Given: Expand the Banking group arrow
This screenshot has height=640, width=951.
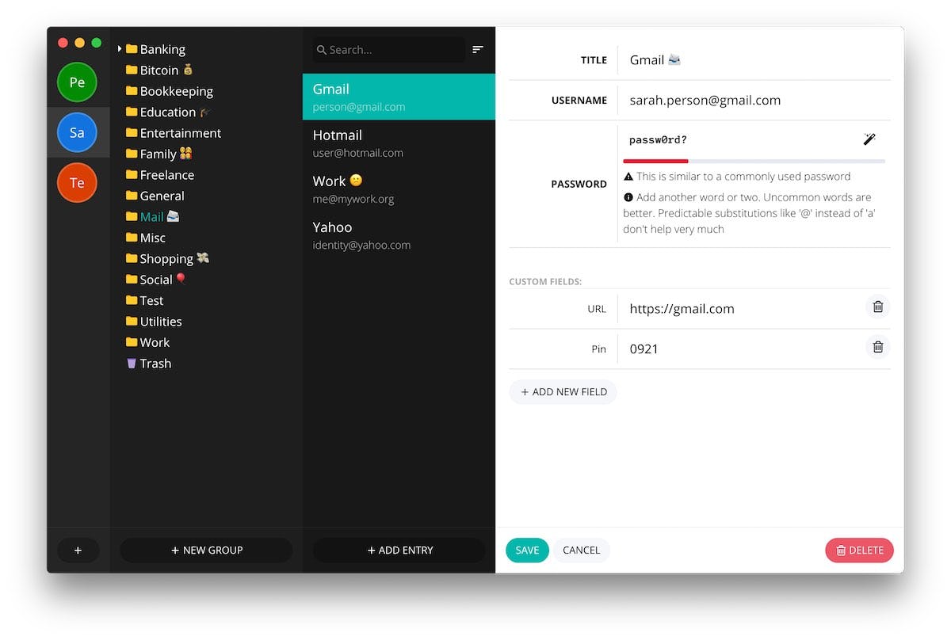Looking at the screenshot, I should (120, 49).
